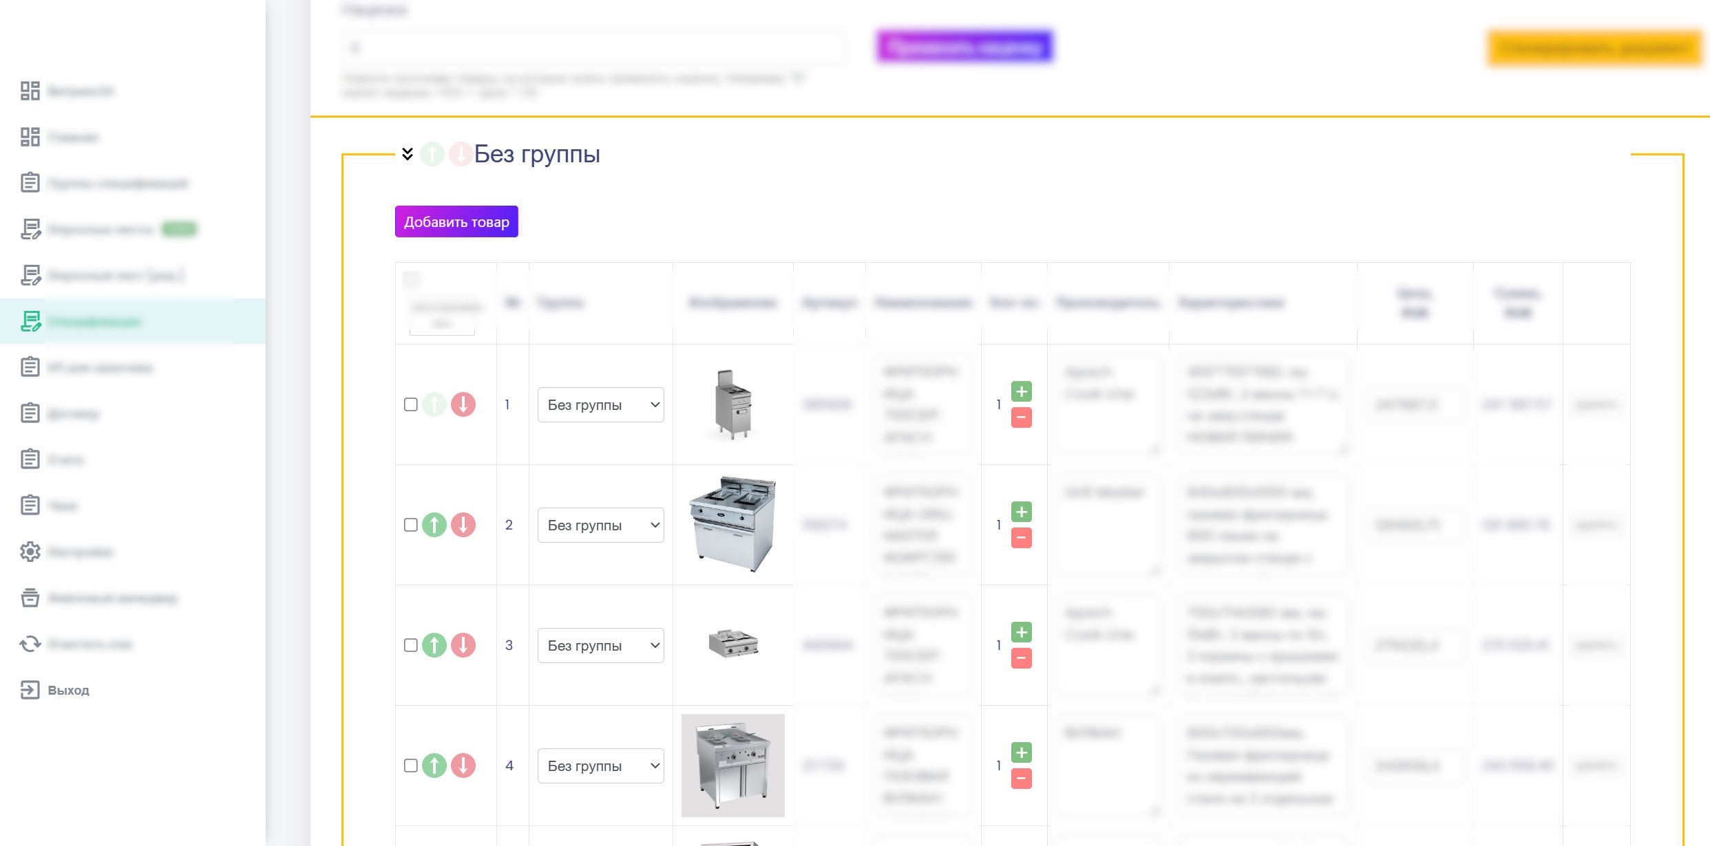This screenshot has width=1710, height=846.
Task: Increase quantity with plus in row 2
Action: (1022, 512)
